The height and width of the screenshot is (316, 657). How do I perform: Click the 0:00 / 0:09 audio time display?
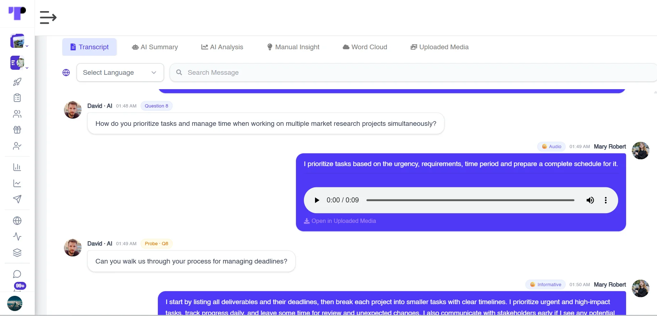click(343, 200)
